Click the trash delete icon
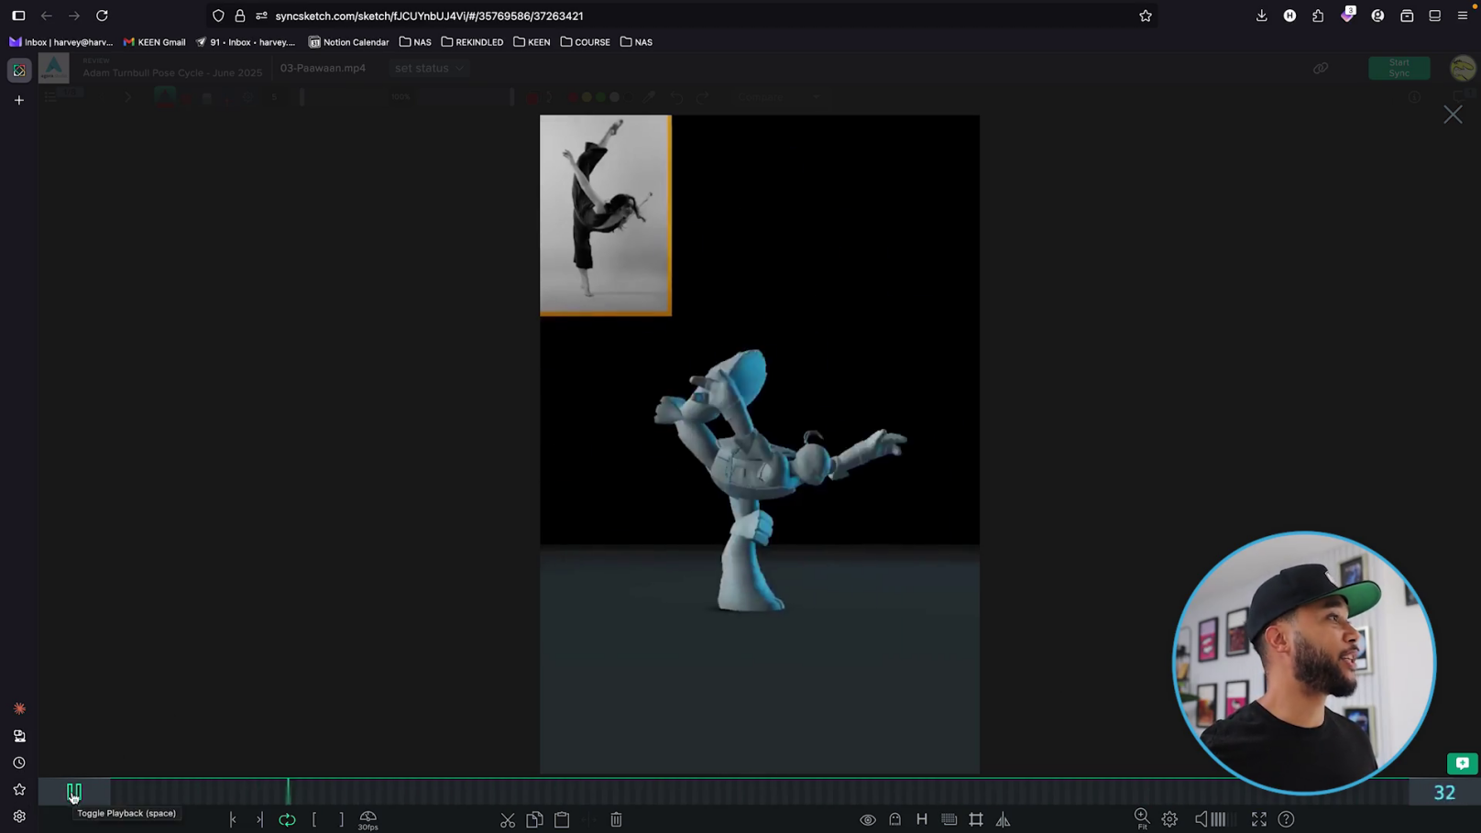1481x833 pixels. pyautogui.click(x=616, y=819)
